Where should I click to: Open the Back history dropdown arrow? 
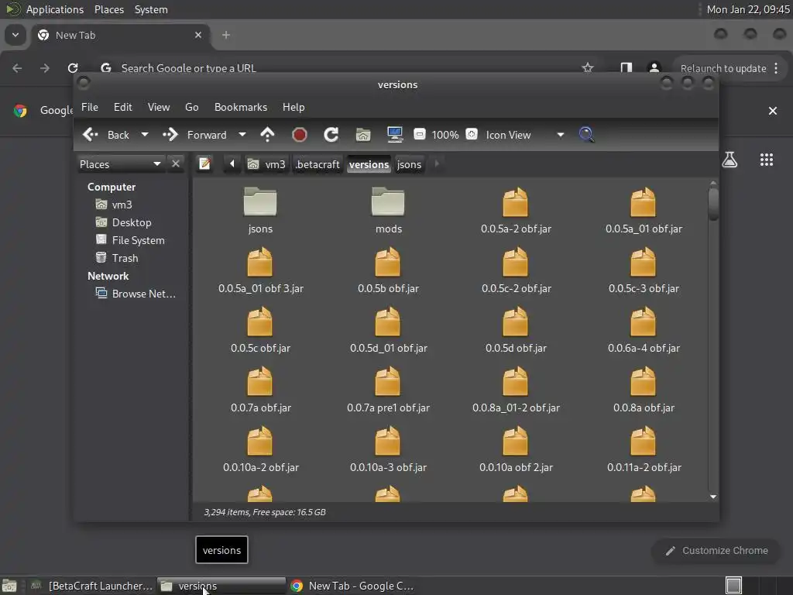(x=144, y=135)
